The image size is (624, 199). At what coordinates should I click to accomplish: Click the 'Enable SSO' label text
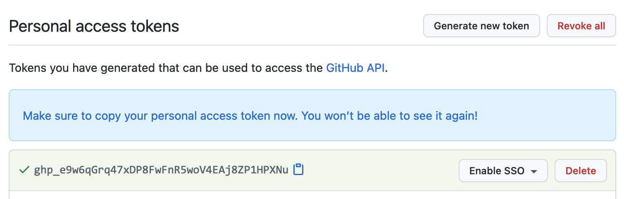click(x=497, y=171)
